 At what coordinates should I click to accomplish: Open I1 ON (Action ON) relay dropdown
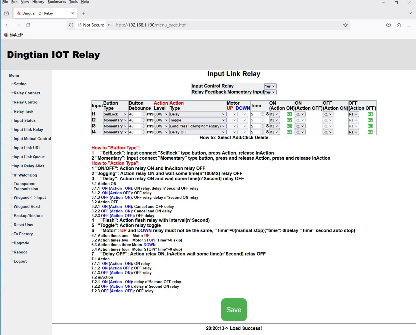tap(274, 114)
